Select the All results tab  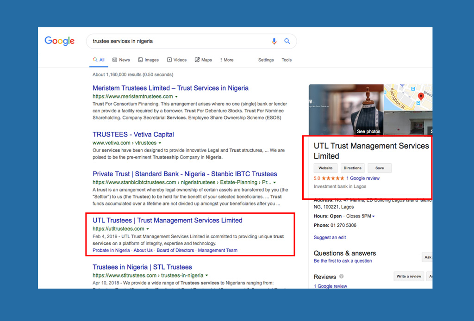pyautogui.click(x=99, y=60)
